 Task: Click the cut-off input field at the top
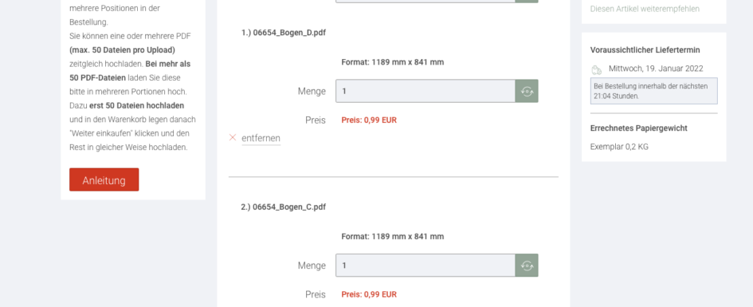(426, 2)
